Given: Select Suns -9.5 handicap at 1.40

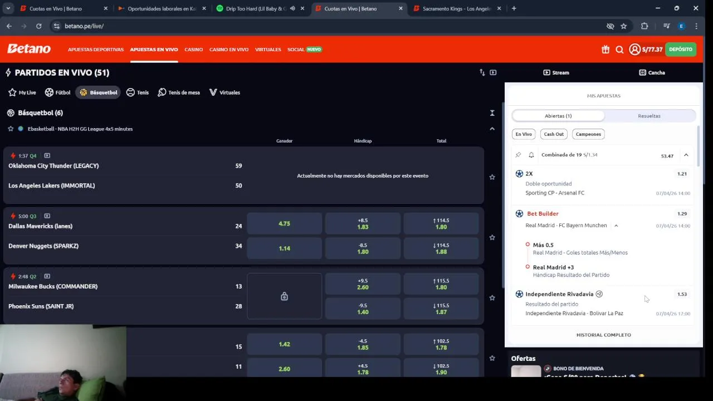Looking at the screenshot, I should tap(363, 309).
